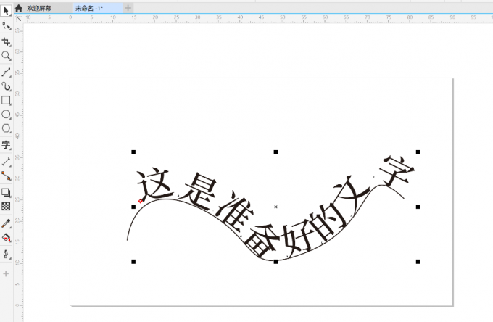Click the plus to customize toolbox
The width and height of the screenshot is (493, 322).
[6, 273]
